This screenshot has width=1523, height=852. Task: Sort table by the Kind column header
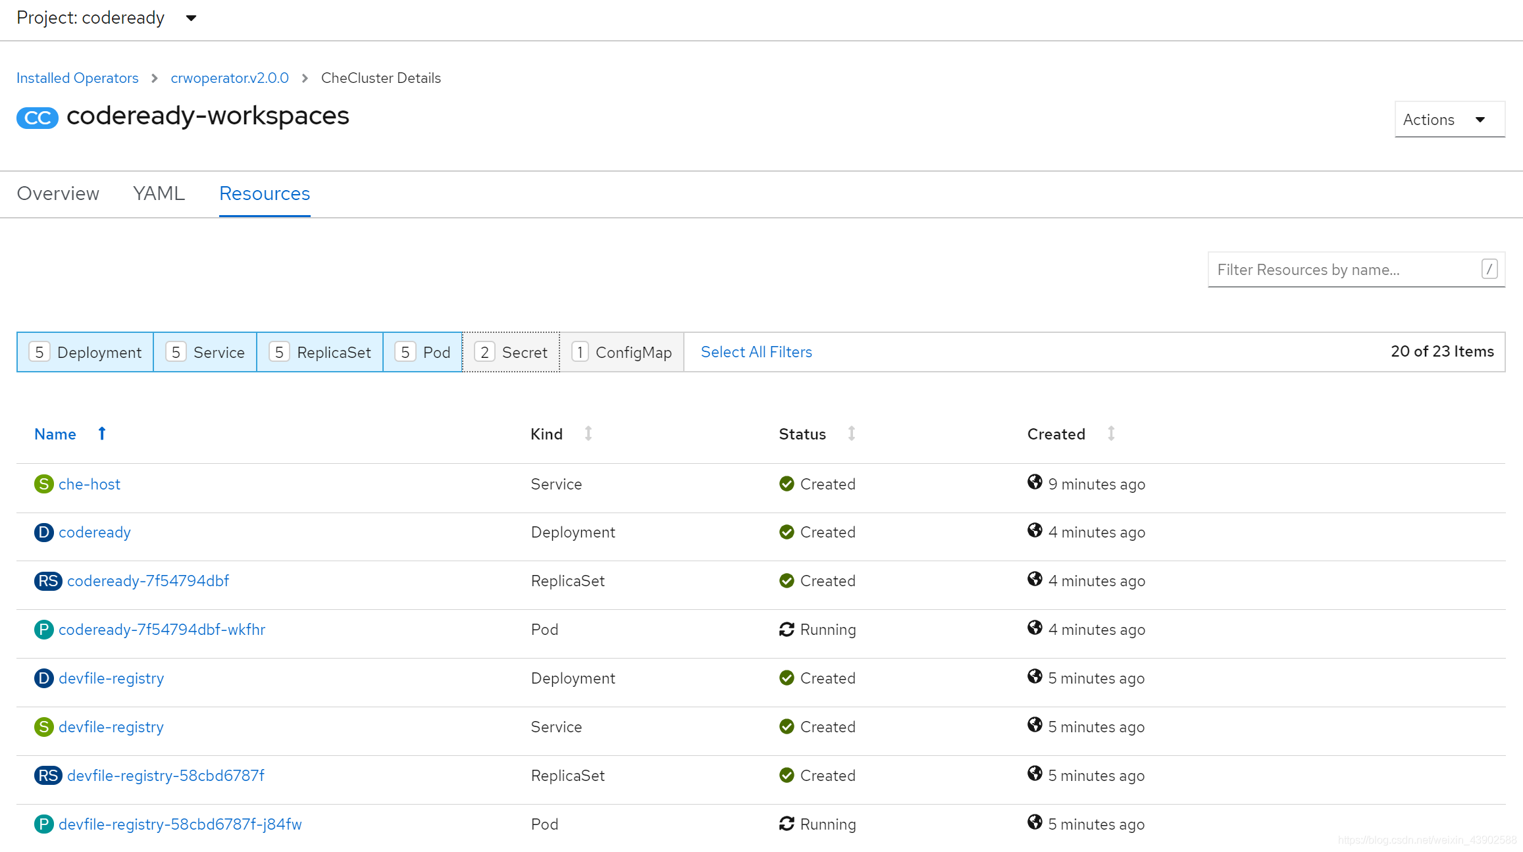pyautogui.click(x=547, y=434)
